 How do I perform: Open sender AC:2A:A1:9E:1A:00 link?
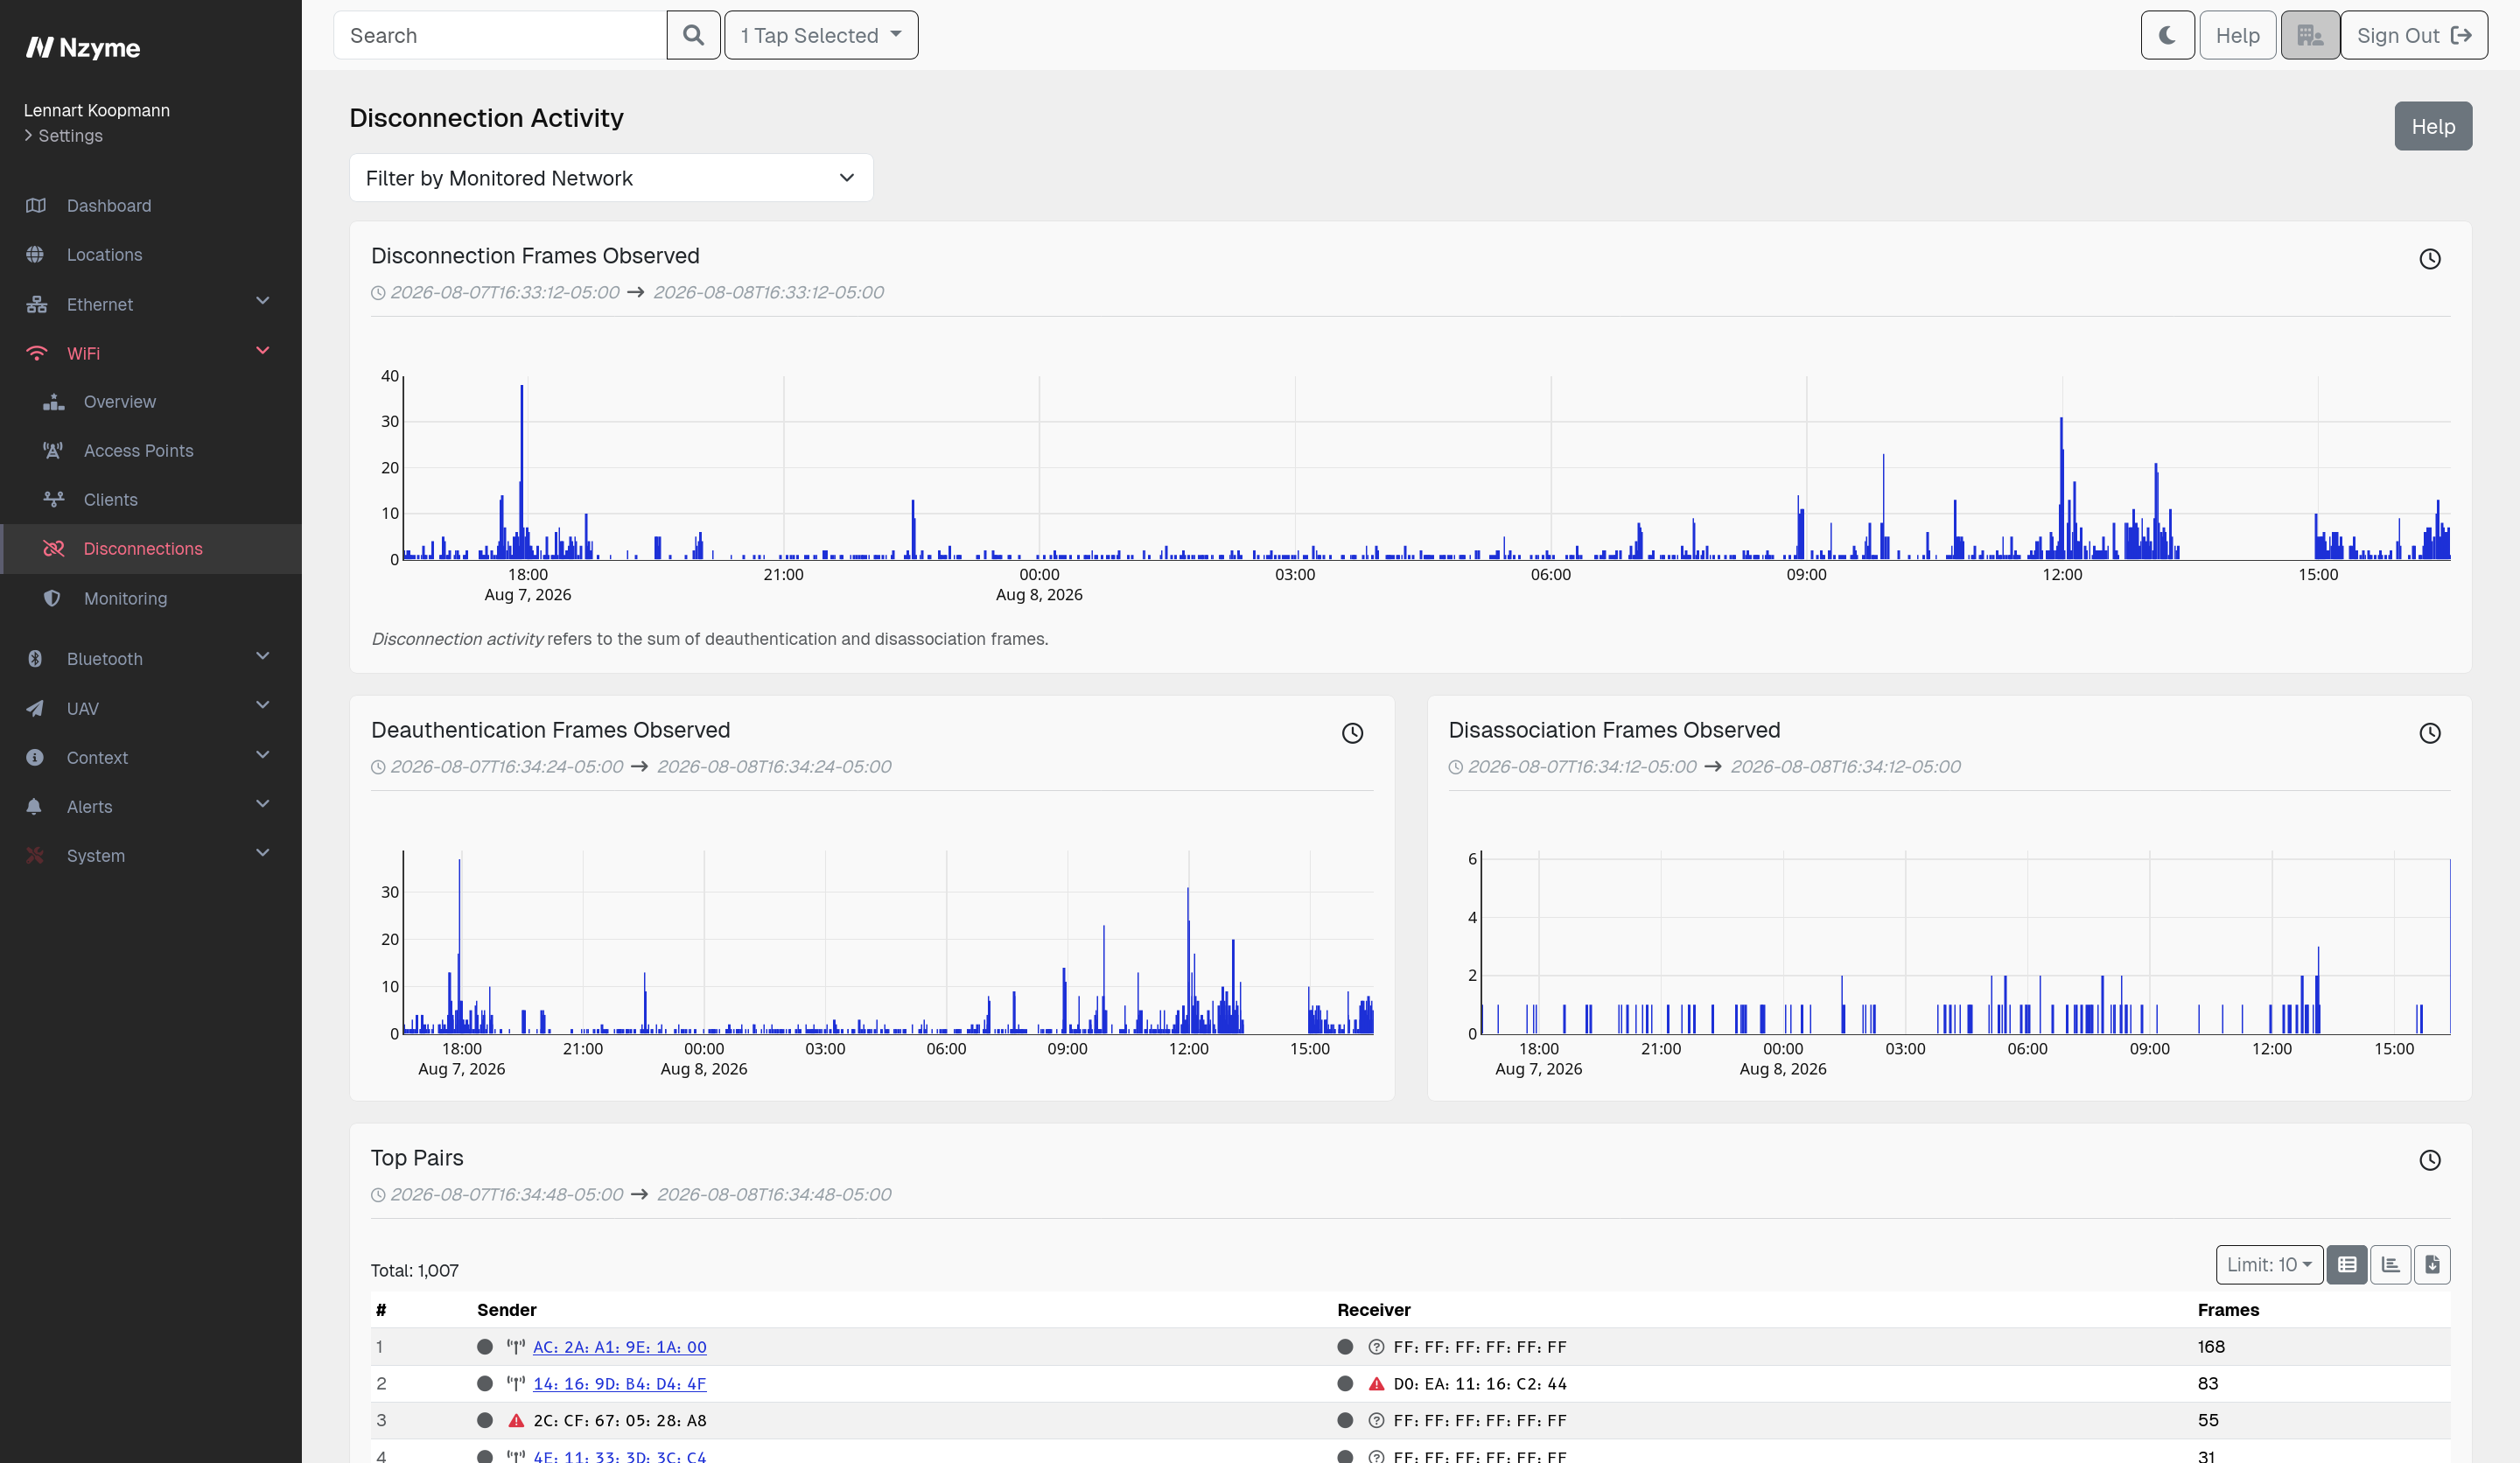click(x=619, y=1347)
